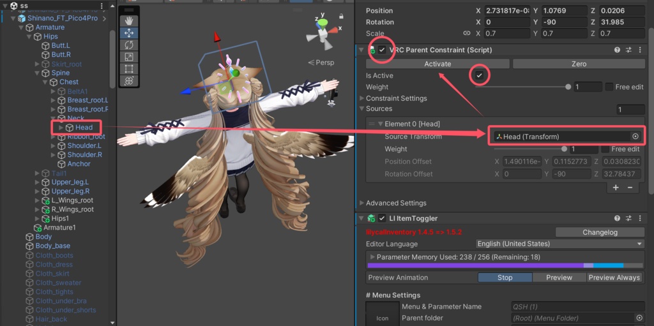Open the Editor Language dropdown
Screen dimensions: 654x326
(x=561, y=244)
